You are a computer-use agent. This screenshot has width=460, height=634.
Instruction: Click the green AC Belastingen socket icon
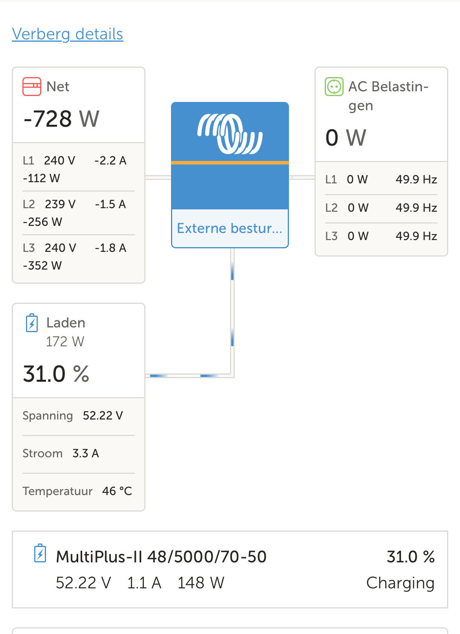click(334, 87)
